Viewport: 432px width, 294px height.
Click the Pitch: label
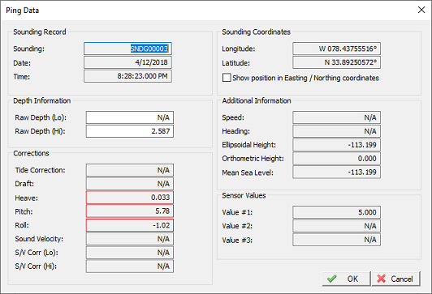pyautogui.click(x=24, y=211)
